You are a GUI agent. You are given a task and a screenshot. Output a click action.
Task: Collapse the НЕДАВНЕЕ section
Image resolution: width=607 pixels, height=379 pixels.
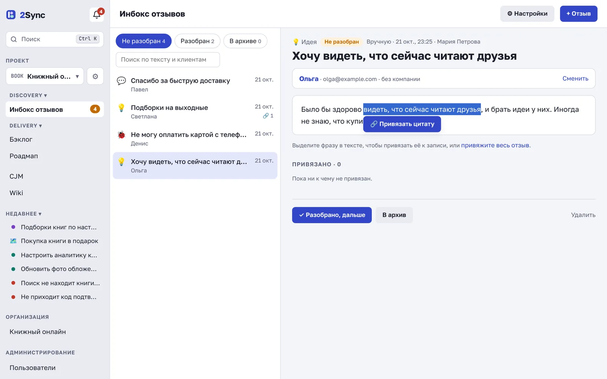click(x=24, y=214)
